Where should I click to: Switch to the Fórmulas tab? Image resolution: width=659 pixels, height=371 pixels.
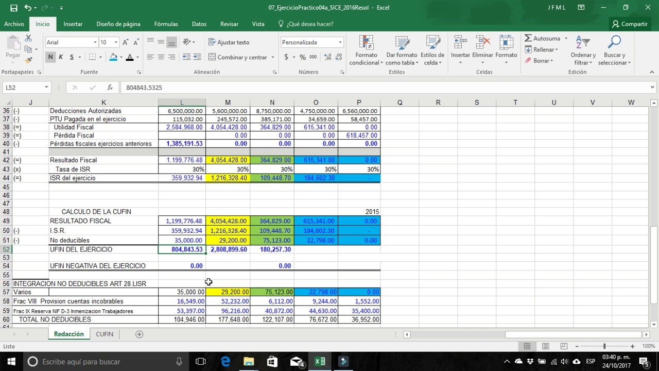click(x=166, y=24)
